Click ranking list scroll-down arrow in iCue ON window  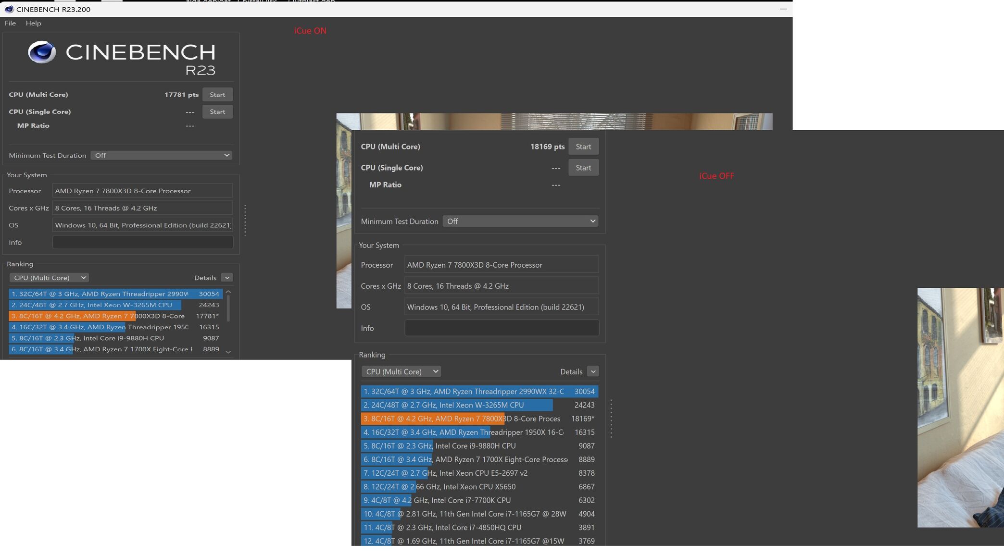click(x=228, y=352)
